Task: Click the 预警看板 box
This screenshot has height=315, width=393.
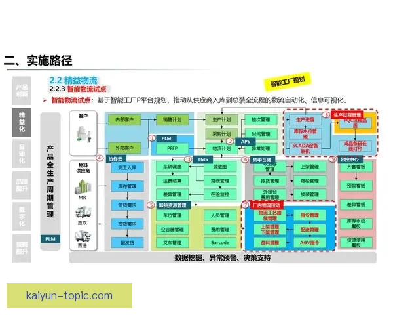Action: pos(356,186)
